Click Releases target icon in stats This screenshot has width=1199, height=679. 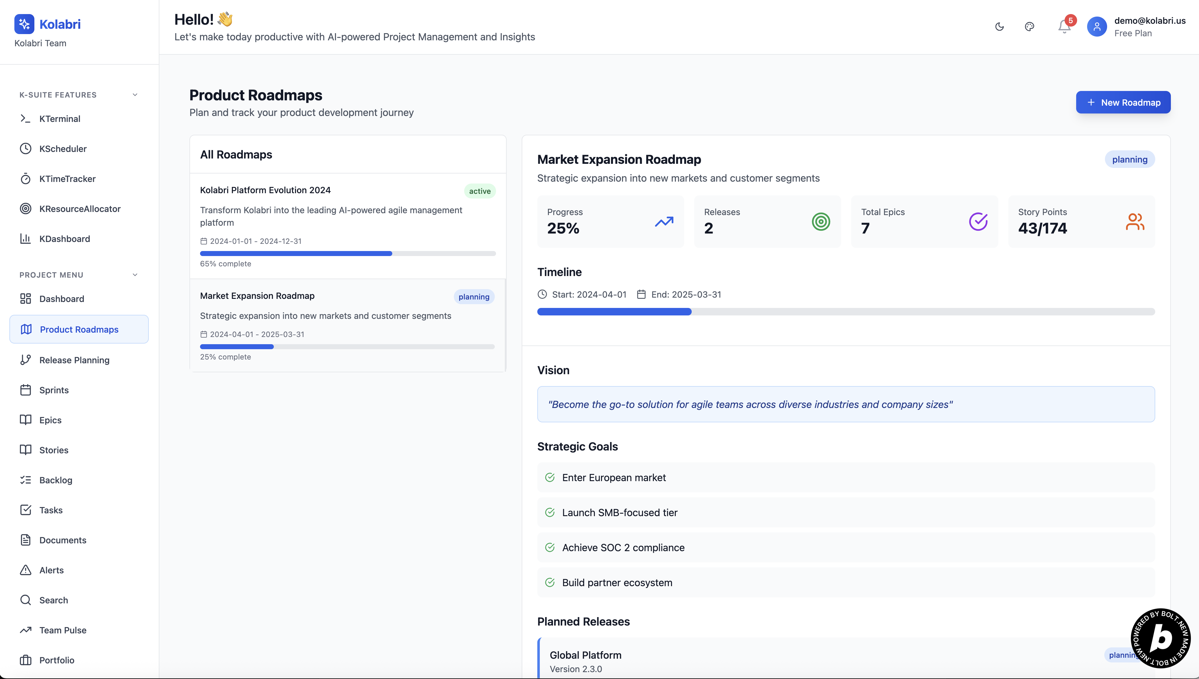coord(820,222)
